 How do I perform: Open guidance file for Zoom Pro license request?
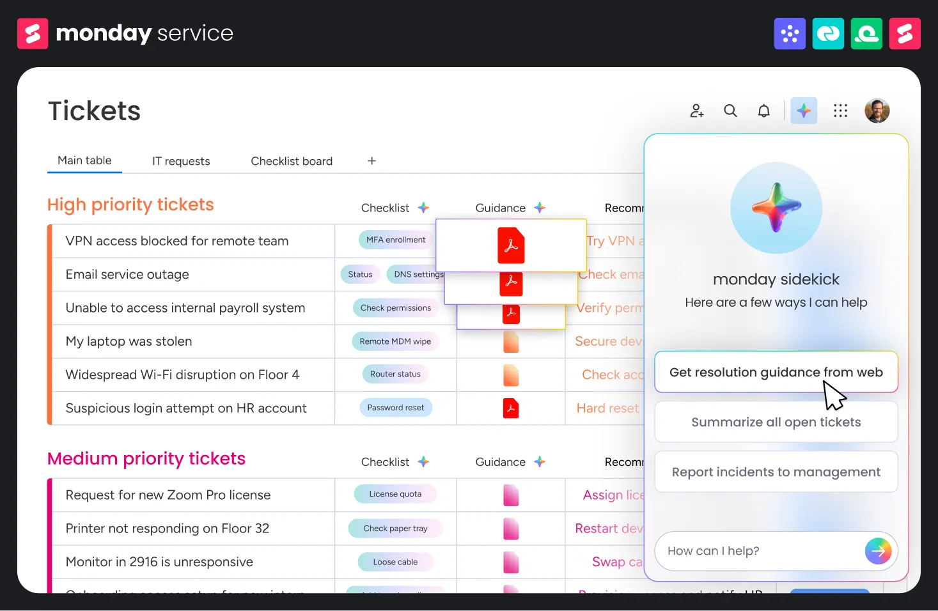coord(511,495)
